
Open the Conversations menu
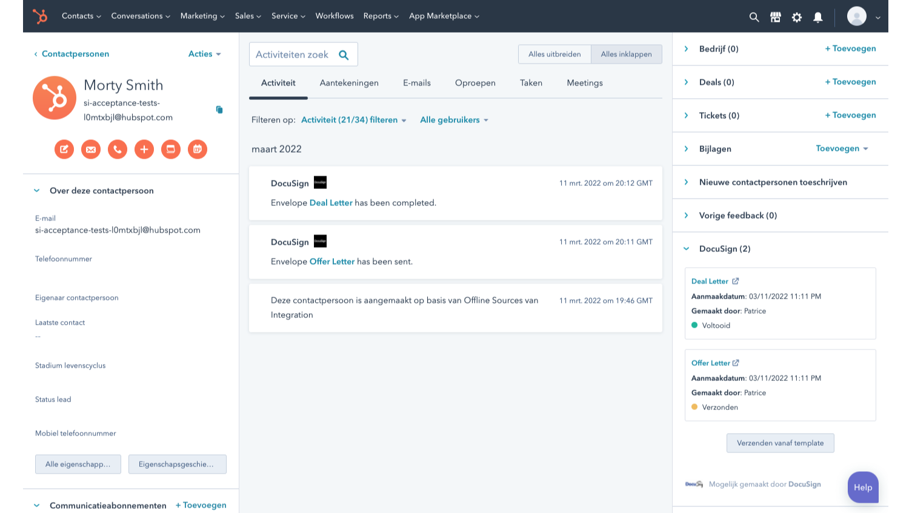[141, 16]
